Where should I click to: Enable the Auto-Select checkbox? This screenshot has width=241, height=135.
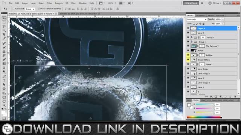(13, 9)
